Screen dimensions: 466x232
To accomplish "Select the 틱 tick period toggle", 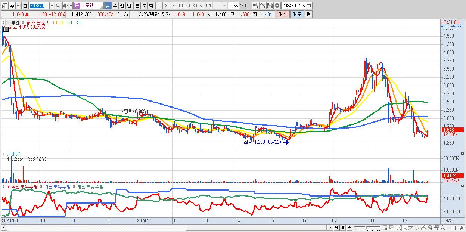I will [x=150, y=6].
